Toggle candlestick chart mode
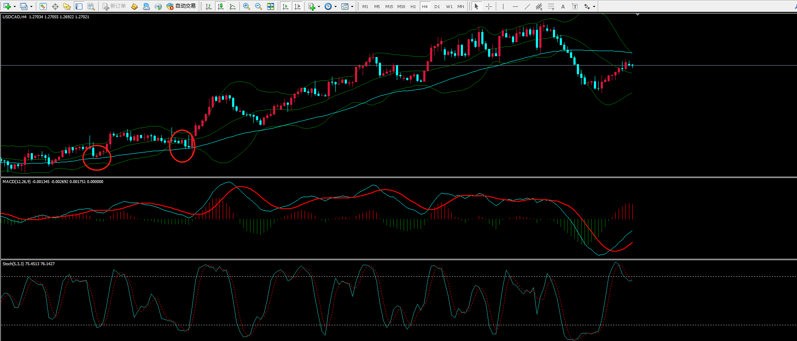 pos(221,6)
